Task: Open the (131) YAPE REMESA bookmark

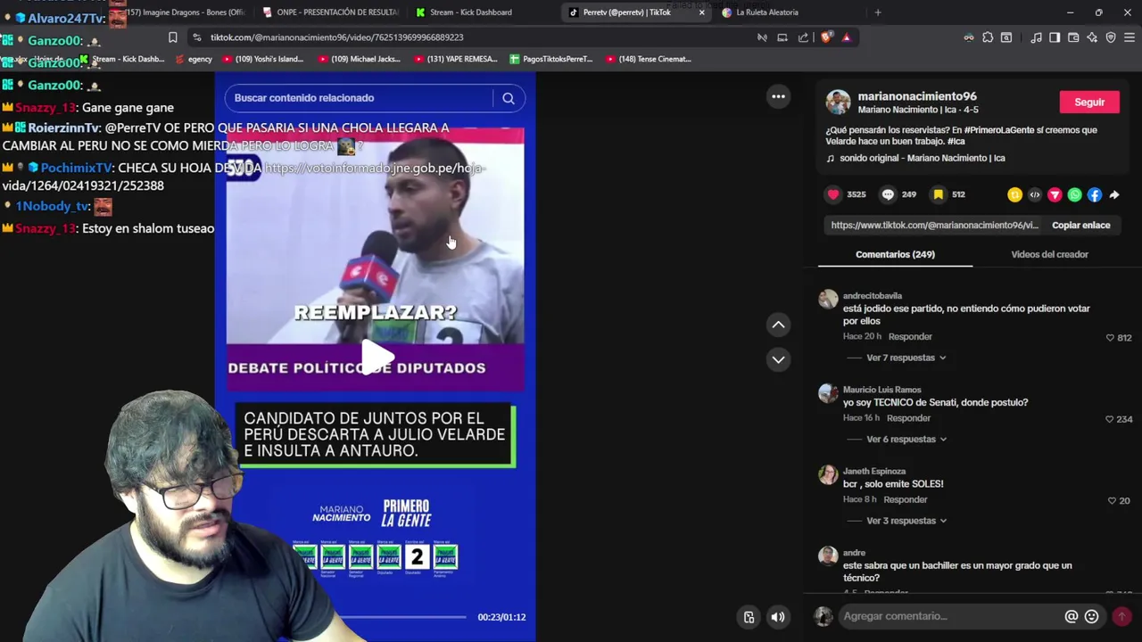Action: click(455, 59)
